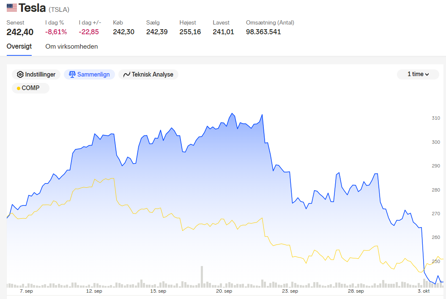Screen dimensions: 446x299
Task: Toggle the Sammenlign compare button
Action: click(89, 74)
